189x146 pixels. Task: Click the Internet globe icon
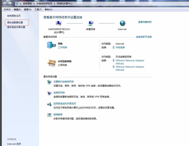pyautogui.click(x=122, y=23)
